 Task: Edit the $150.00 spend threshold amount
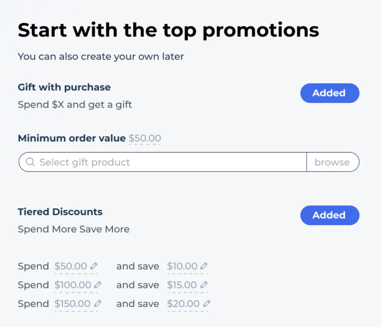tap(72, 304)
